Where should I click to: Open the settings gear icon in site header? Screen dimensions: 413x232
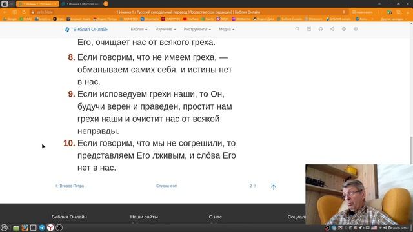(356, 29)
